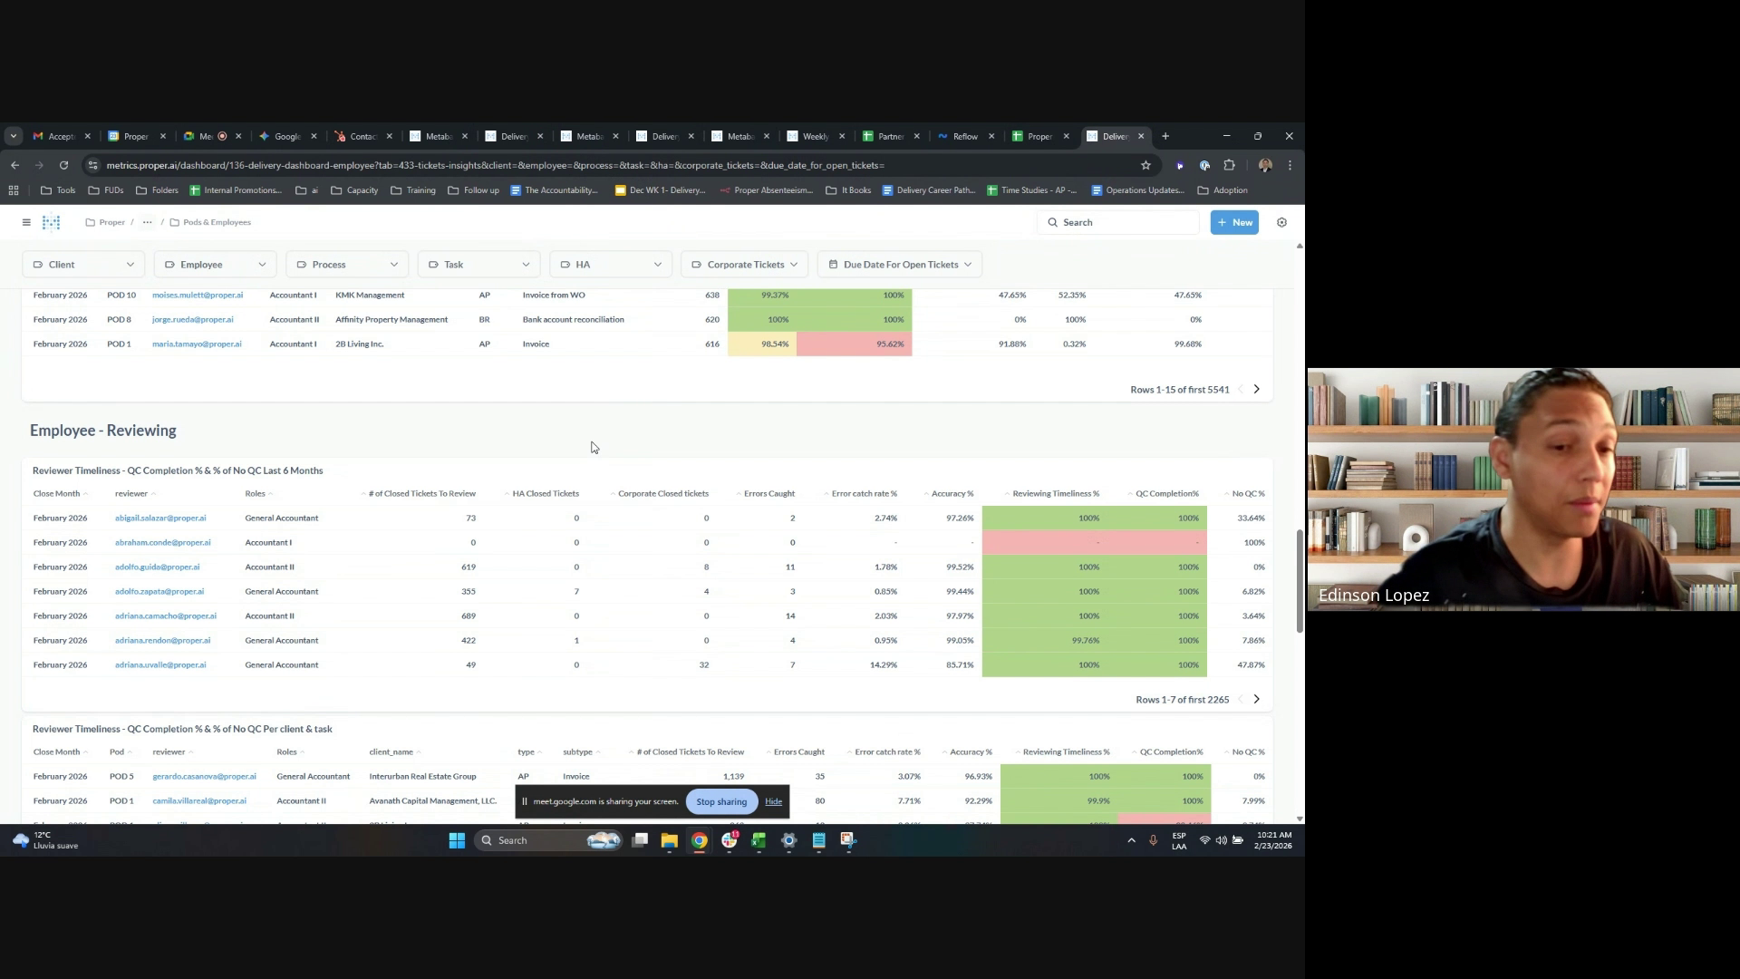
Task: Click the Metabase logo icon
Action: tap(52, 222)
